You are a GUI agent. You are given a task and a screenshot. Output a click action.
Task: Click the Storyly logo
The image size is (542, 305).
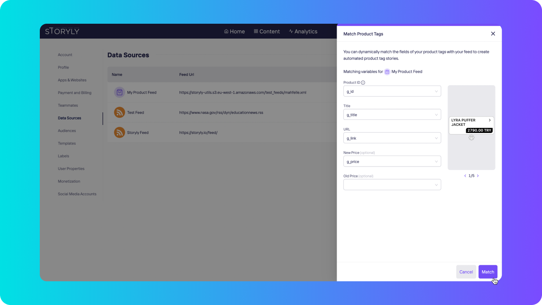point(62,31)
